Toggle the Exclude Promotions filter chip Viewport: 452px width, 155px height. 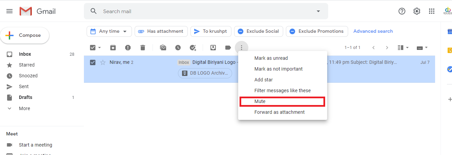coord(317,31)
